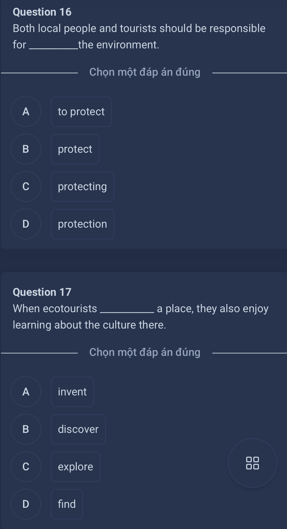
Task: Choose the answer "protection"
Action: [x=82, y=224]
